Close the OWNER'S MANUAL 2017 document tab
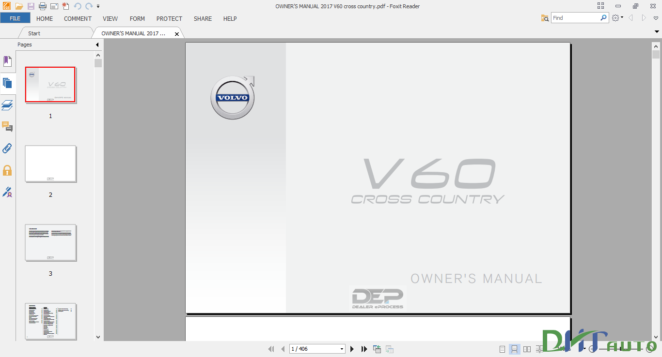The width and height of the screenshot is (662, 357). click(177, 34)
